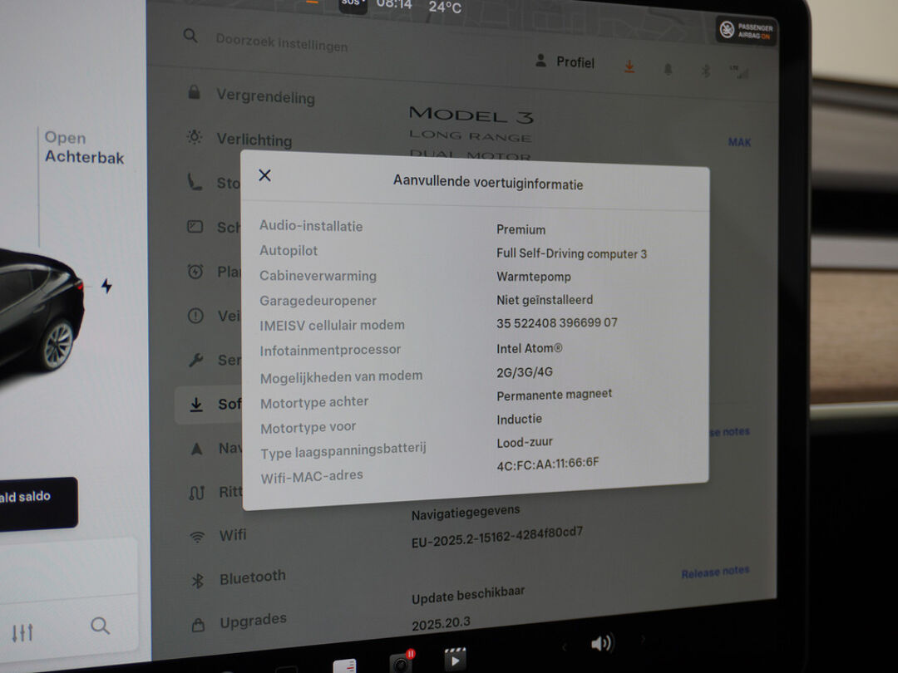Tap the service wrench icon in sidebar
The height and width of the screenshot is (673, 898).
pos(196,360)
